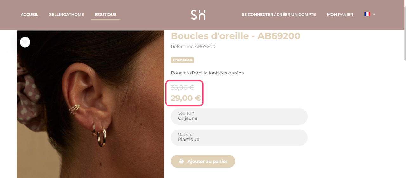Screen dimensions: 406x178
Task: Click basket icon on Ajouter au panier
Action: (181, 161)
